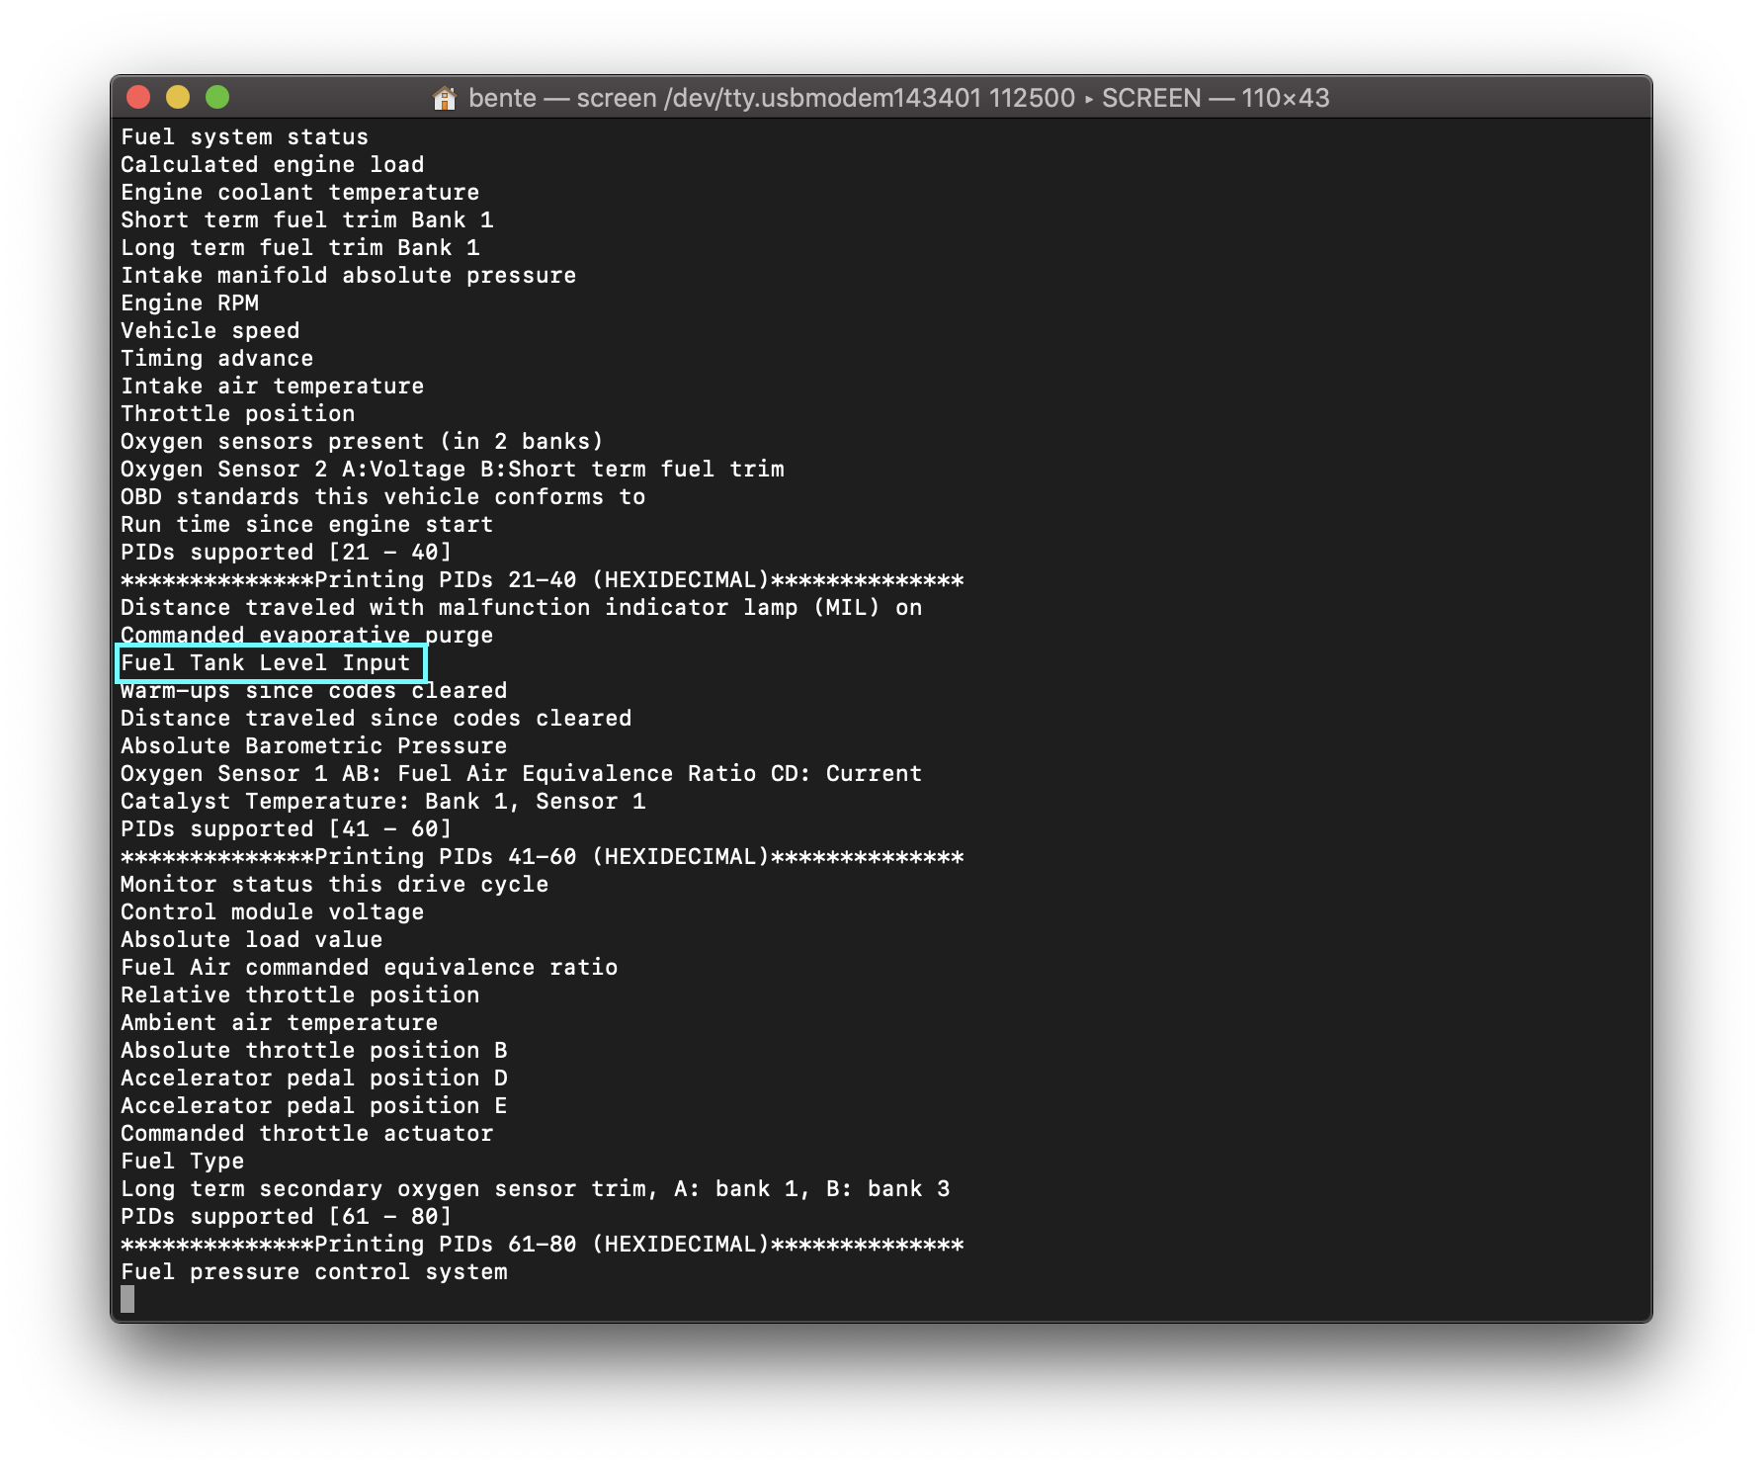
Task: Click the 'Fuel Type' line
Action: [182, 1162]
